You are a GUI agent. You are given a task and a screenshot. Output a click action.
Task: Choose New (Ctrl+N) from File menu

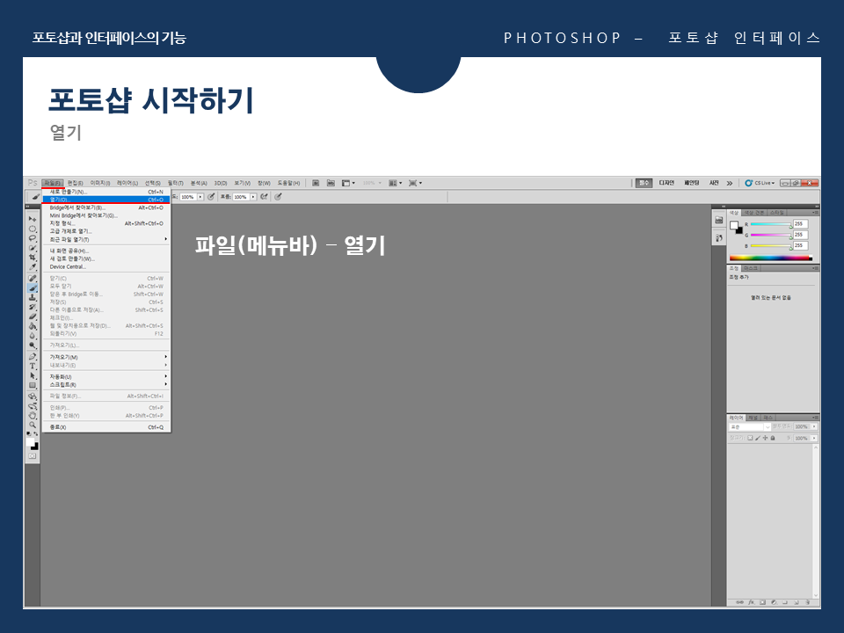(106, 192)
